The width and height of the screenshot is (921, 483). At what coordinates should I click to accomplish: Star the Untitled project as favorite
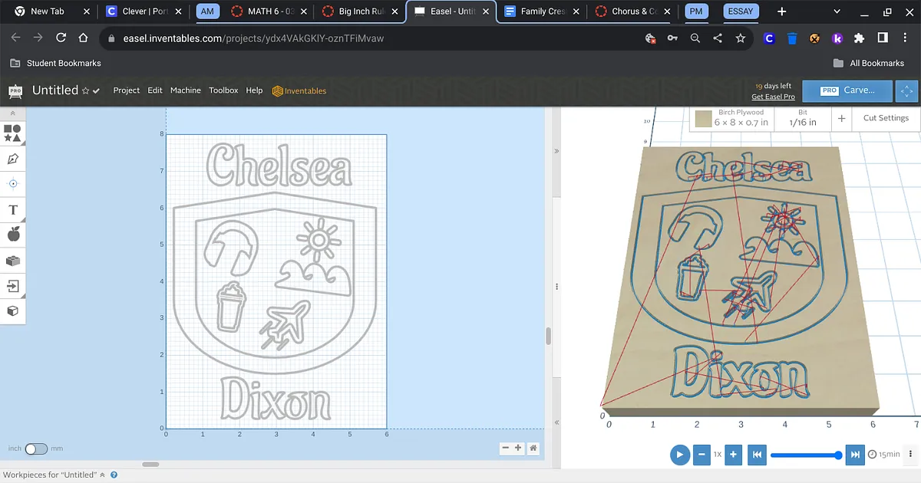tap(85, 91)
